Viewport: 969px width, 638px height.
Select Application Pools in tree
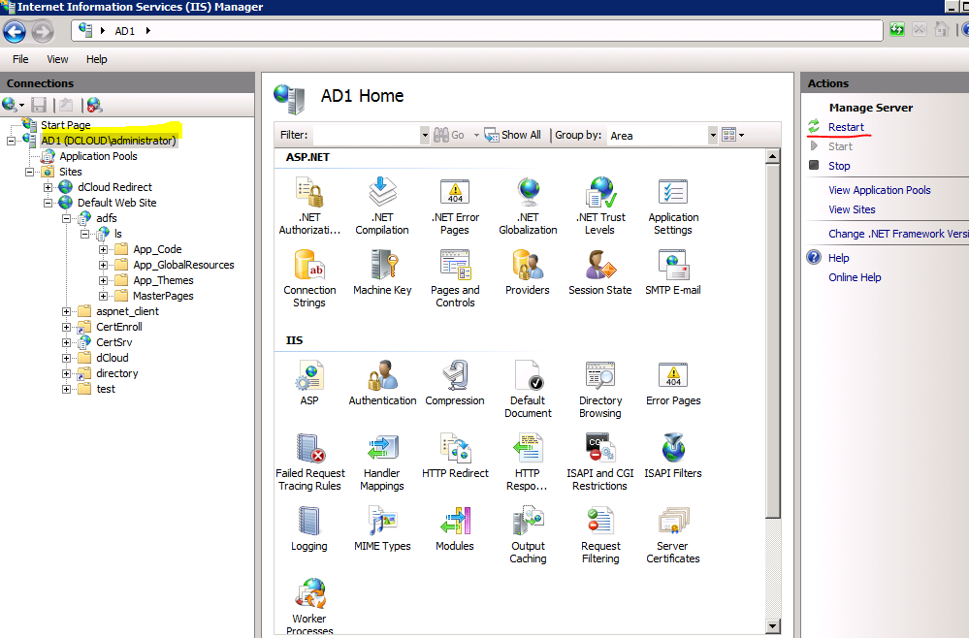98,156
